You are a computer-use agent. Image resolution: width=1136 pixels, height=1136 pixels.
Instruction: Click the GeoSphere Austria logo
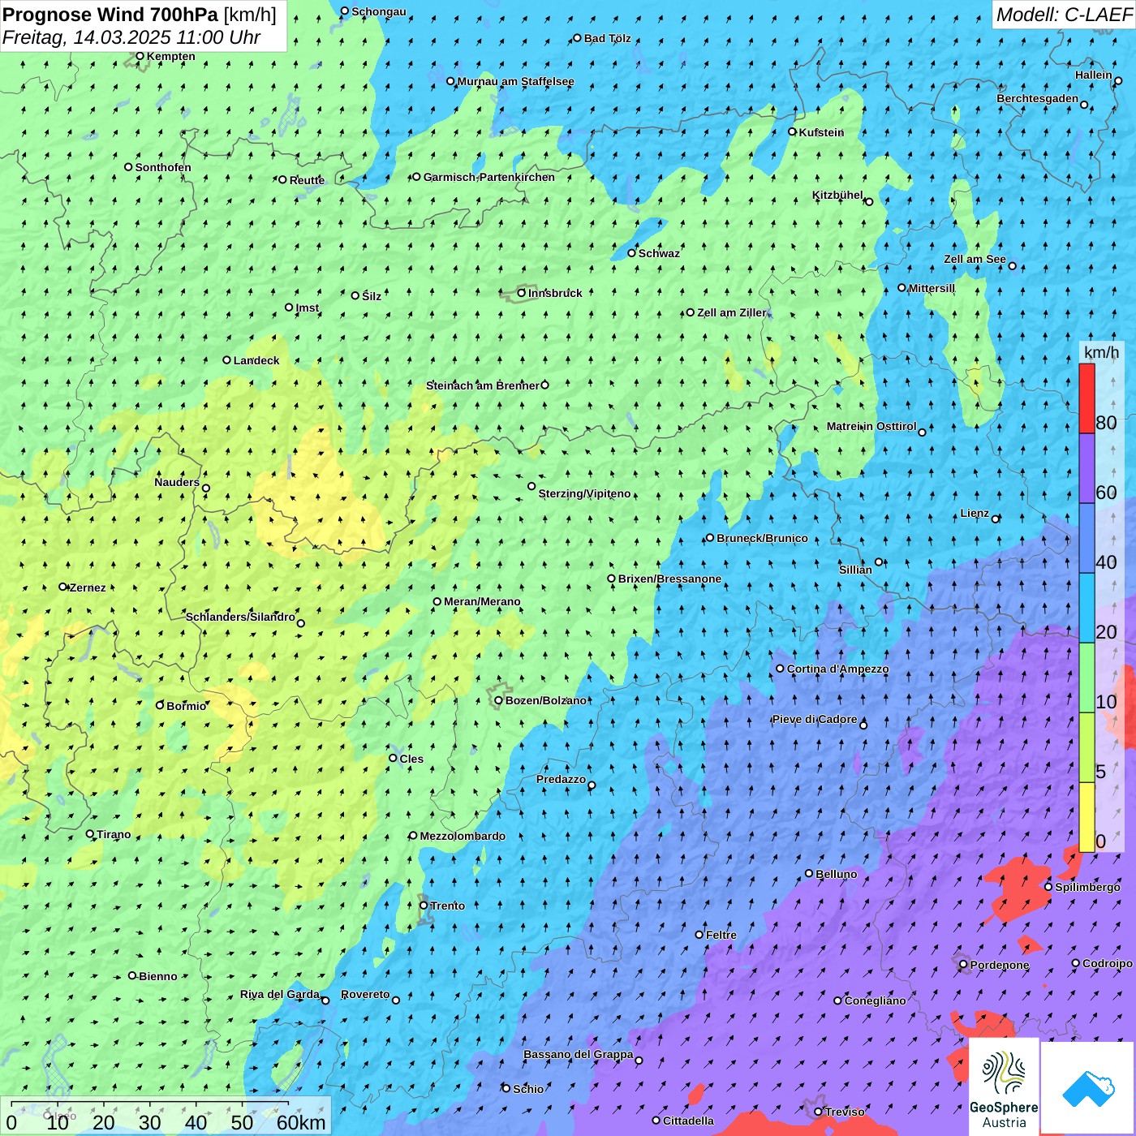click(x=1004, y=1087)
